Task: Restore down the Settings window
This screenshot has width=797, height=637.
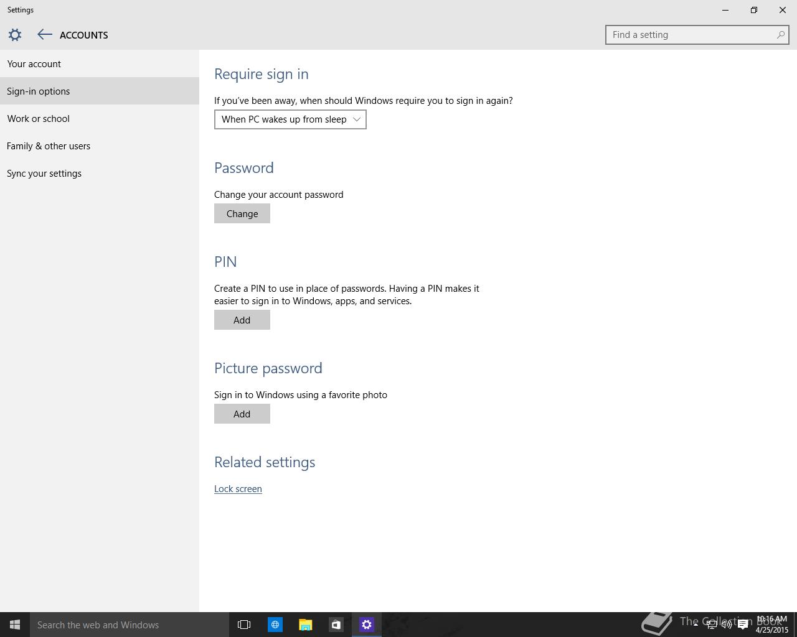Action: 754,10
